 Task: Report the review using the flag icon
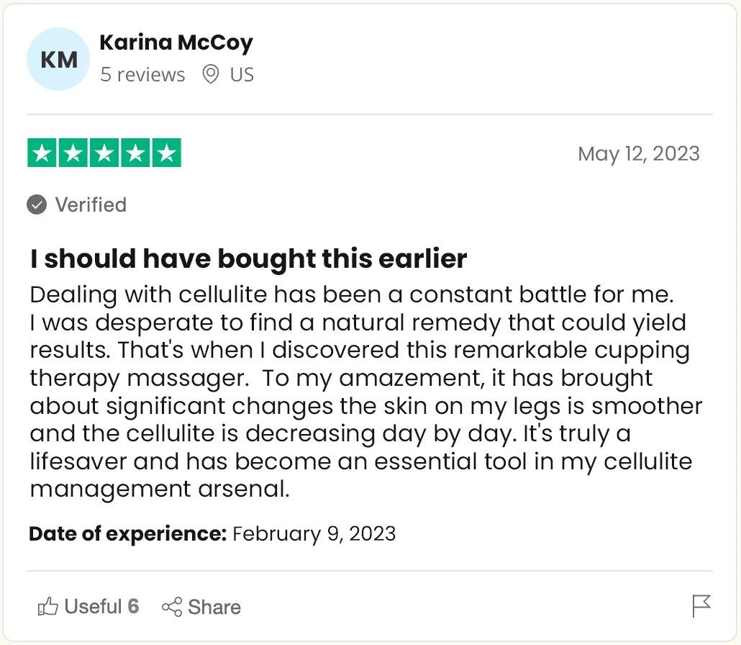pos(701,606)
